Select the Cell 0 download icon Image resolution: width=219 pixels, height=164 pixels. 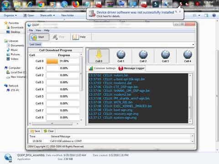(99, 56)
